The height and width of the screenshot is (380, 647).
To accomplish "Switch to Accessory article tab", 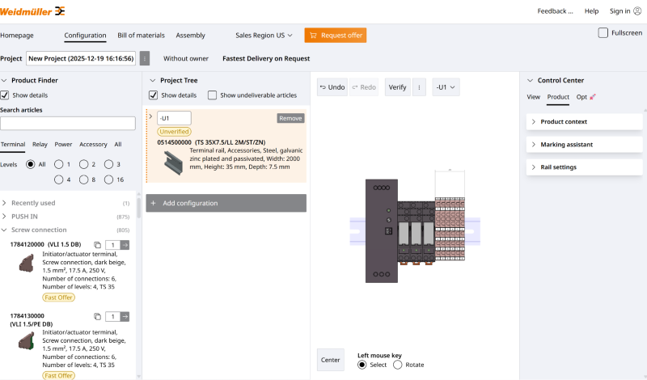I will coord(93,145).
